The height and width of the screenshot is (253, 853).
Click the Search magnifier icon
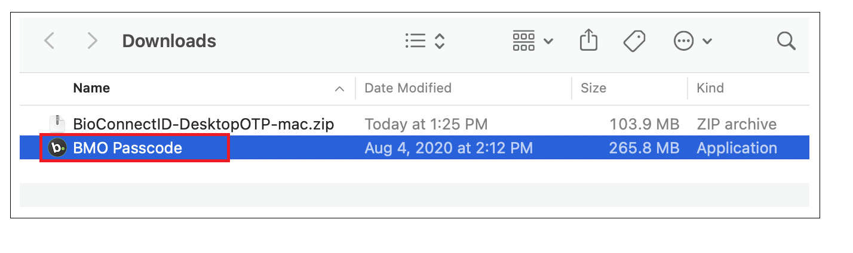[x=786, y=41]
